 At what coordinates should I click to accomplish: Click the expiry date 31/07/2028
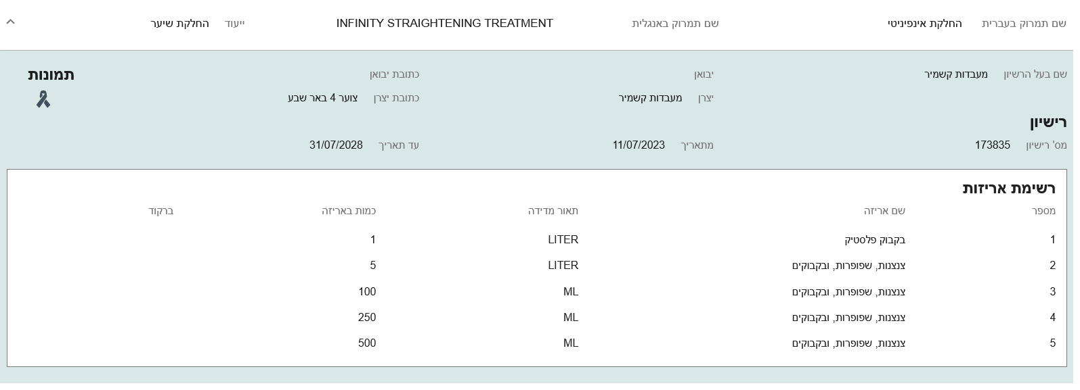[x=336, y=145]
